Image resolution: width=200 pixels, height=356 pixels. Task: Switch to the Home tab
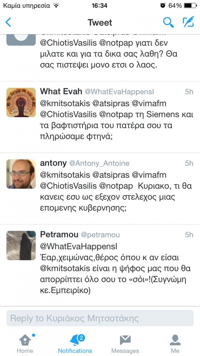[25, 344]
